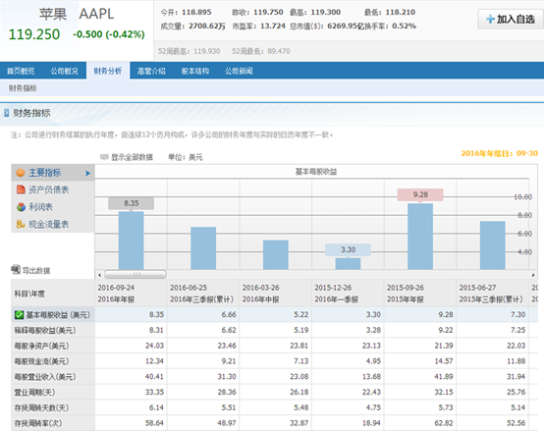Click the plus icon on 加入自选

pos(490,19)
